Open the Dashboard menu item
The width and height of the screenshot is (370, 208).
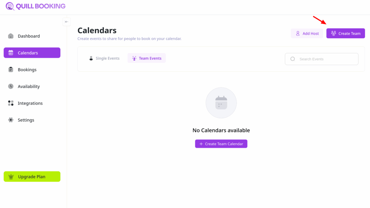click(29, 36)
